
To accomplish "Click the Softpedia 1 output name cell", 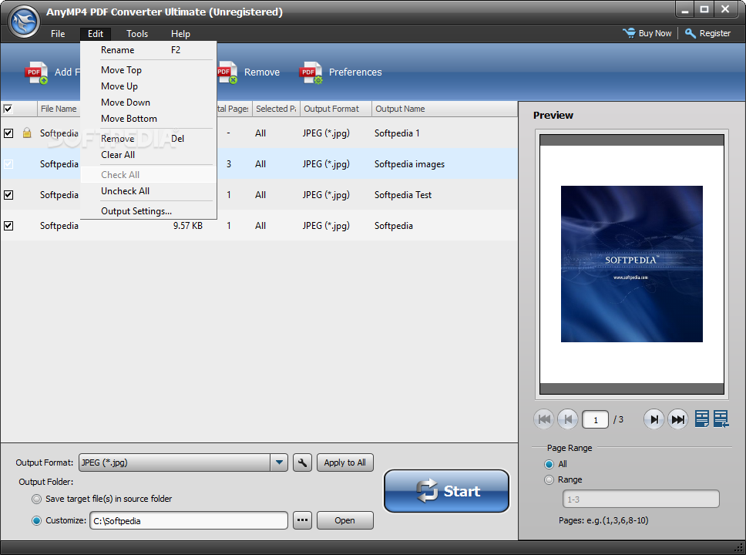I will (397, 133).
